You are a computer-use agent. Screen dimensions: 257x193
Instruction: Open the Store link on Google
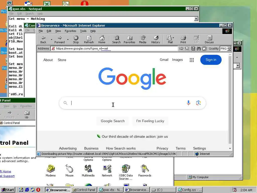coord(62,60)
